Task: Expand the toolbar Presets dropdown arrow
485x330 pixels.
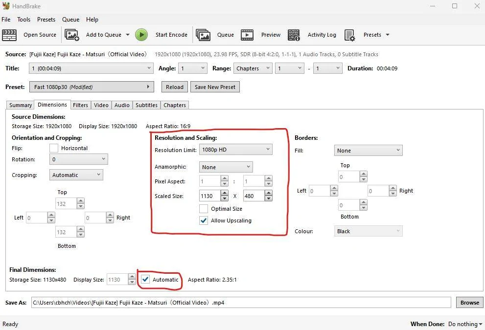Action: pos(388,35)
